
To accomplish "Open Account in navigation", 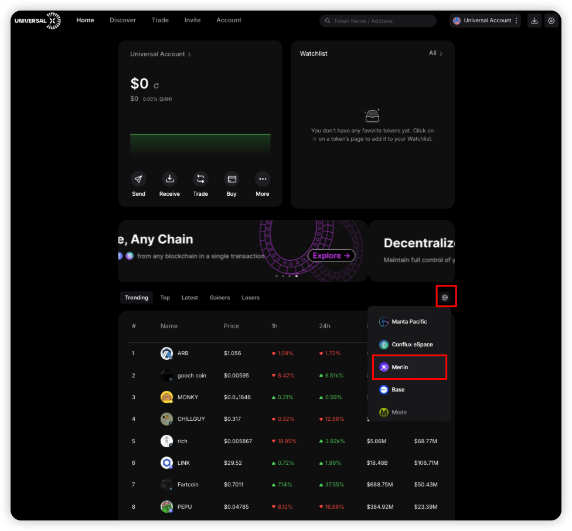I will [229, 21].
